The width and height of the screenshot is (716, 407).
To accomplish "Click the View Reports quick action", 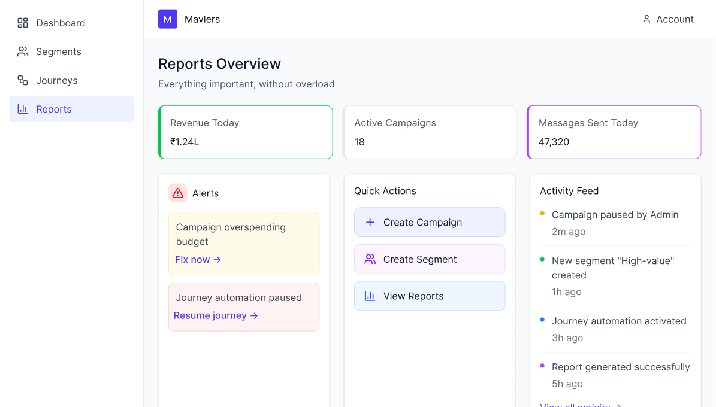I will pos(430,296).
